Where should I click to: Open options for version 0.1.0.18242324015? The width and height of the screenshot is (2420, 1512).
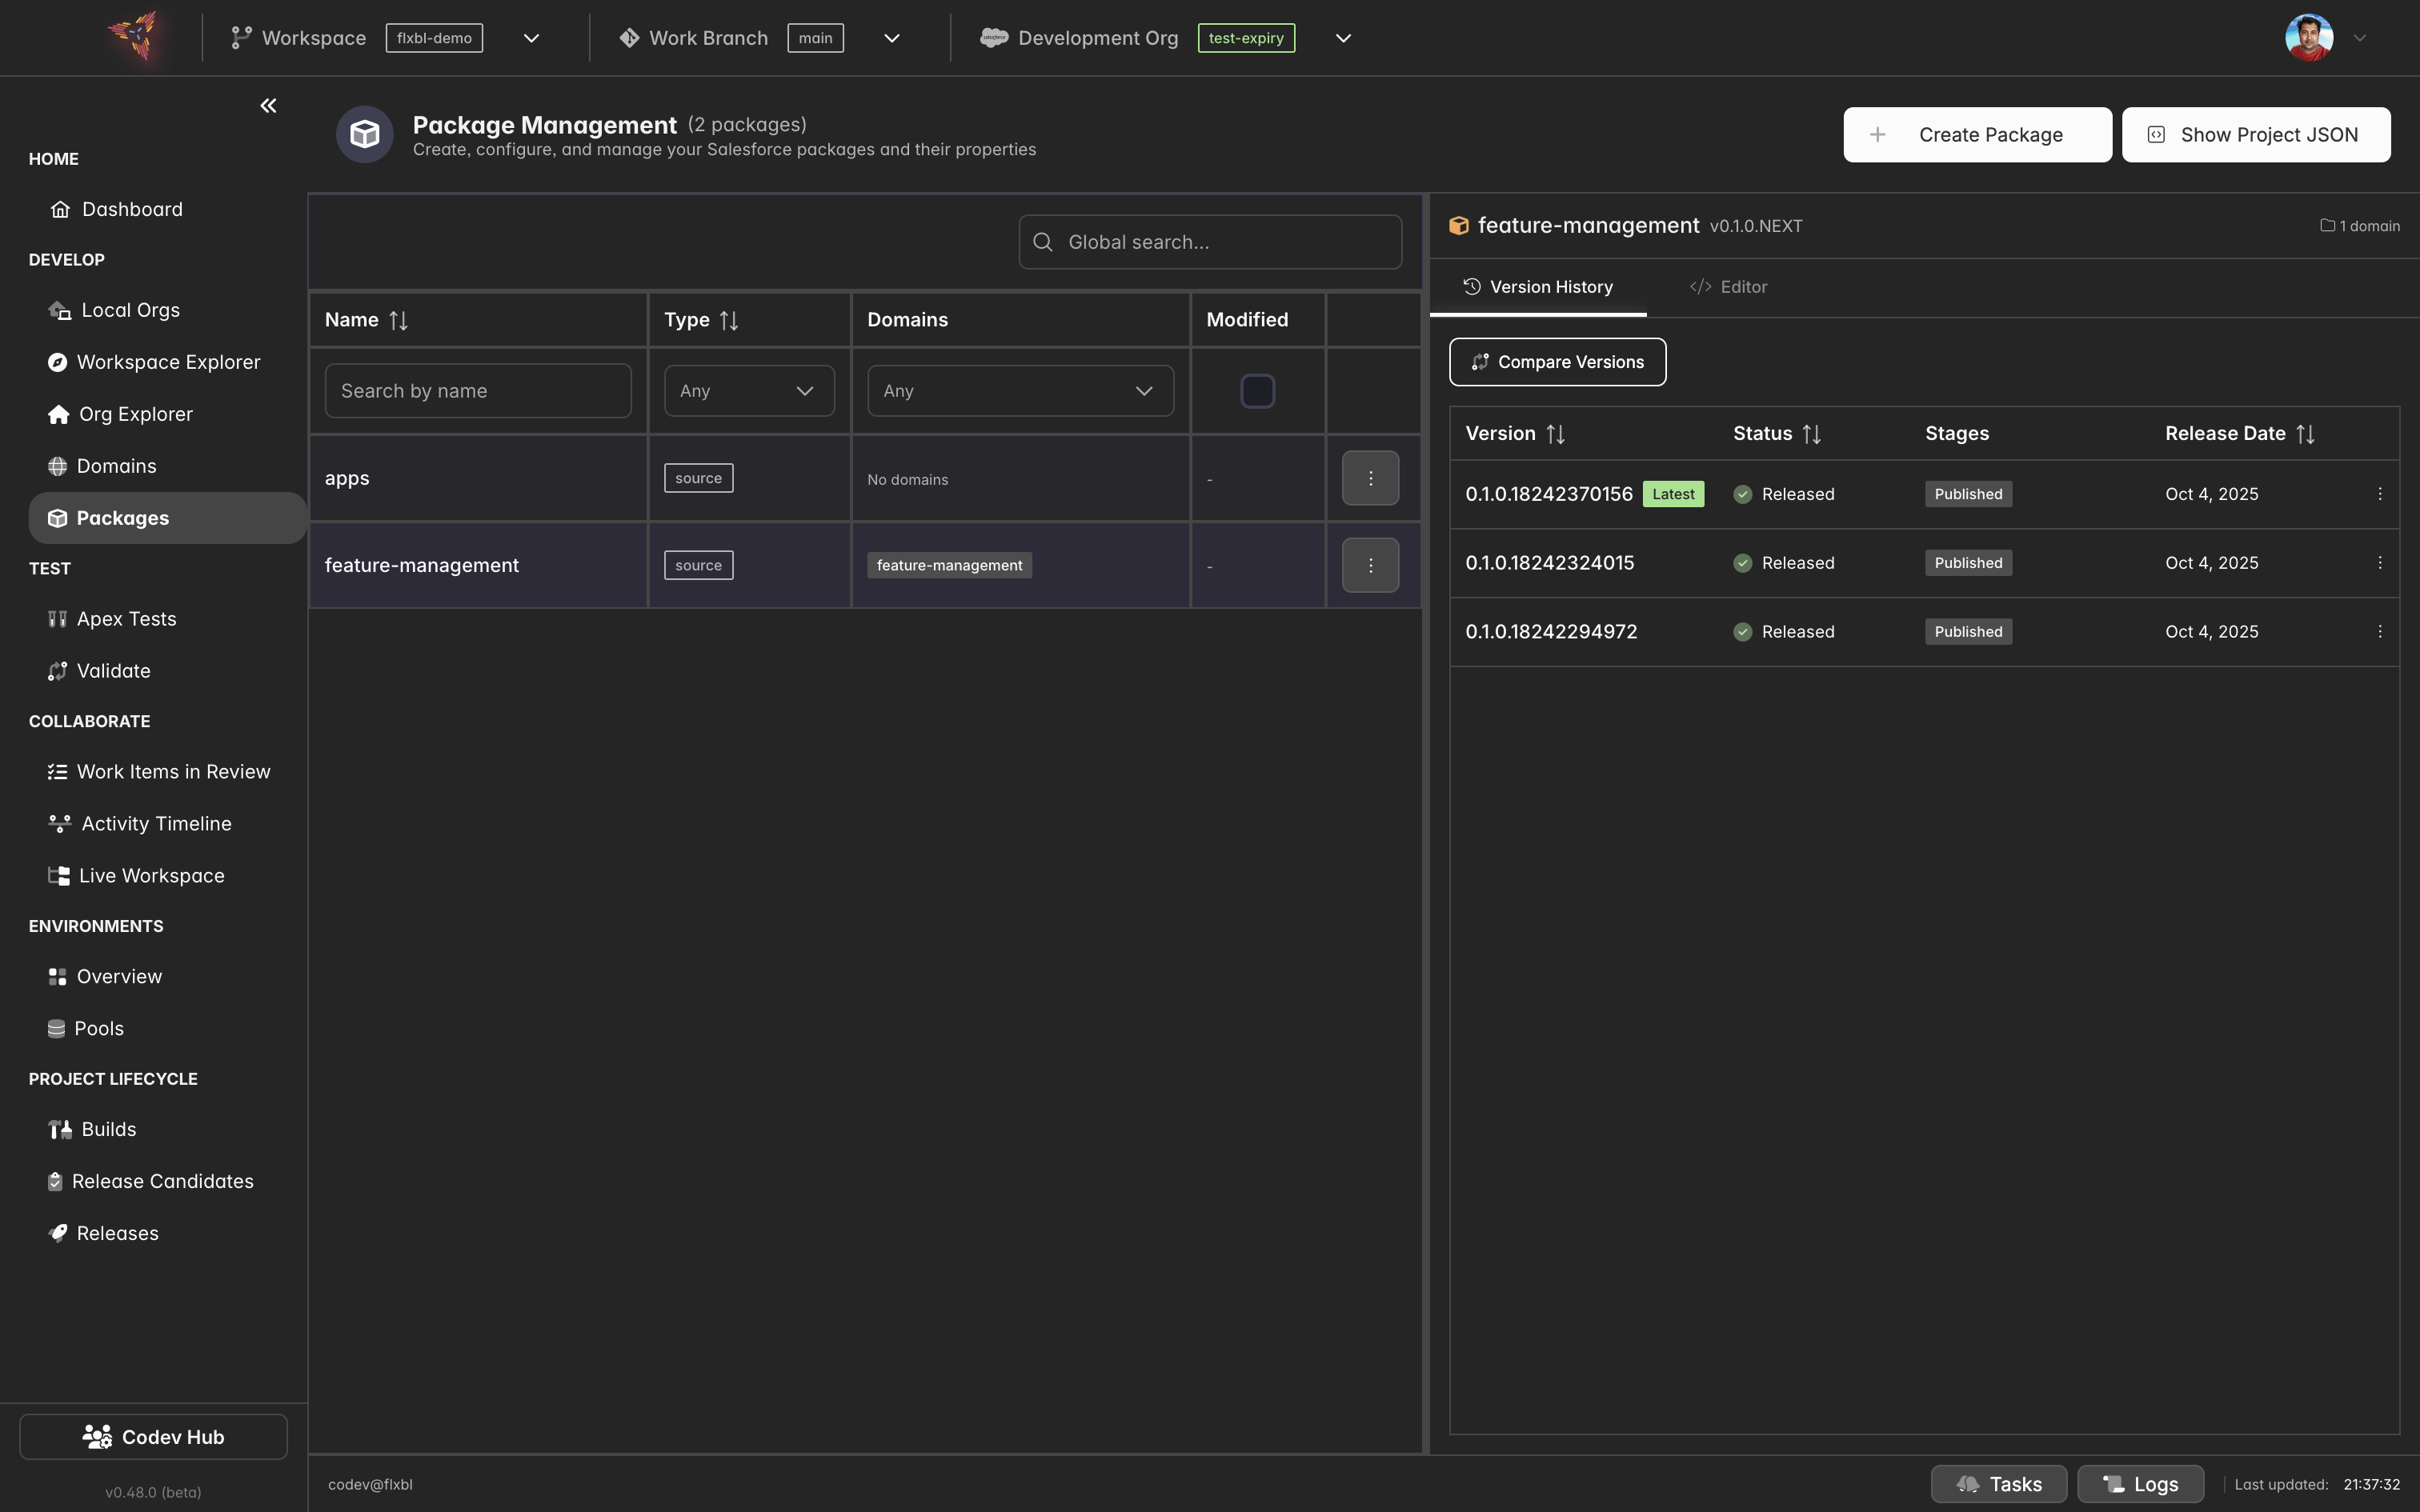point(2380,563)
